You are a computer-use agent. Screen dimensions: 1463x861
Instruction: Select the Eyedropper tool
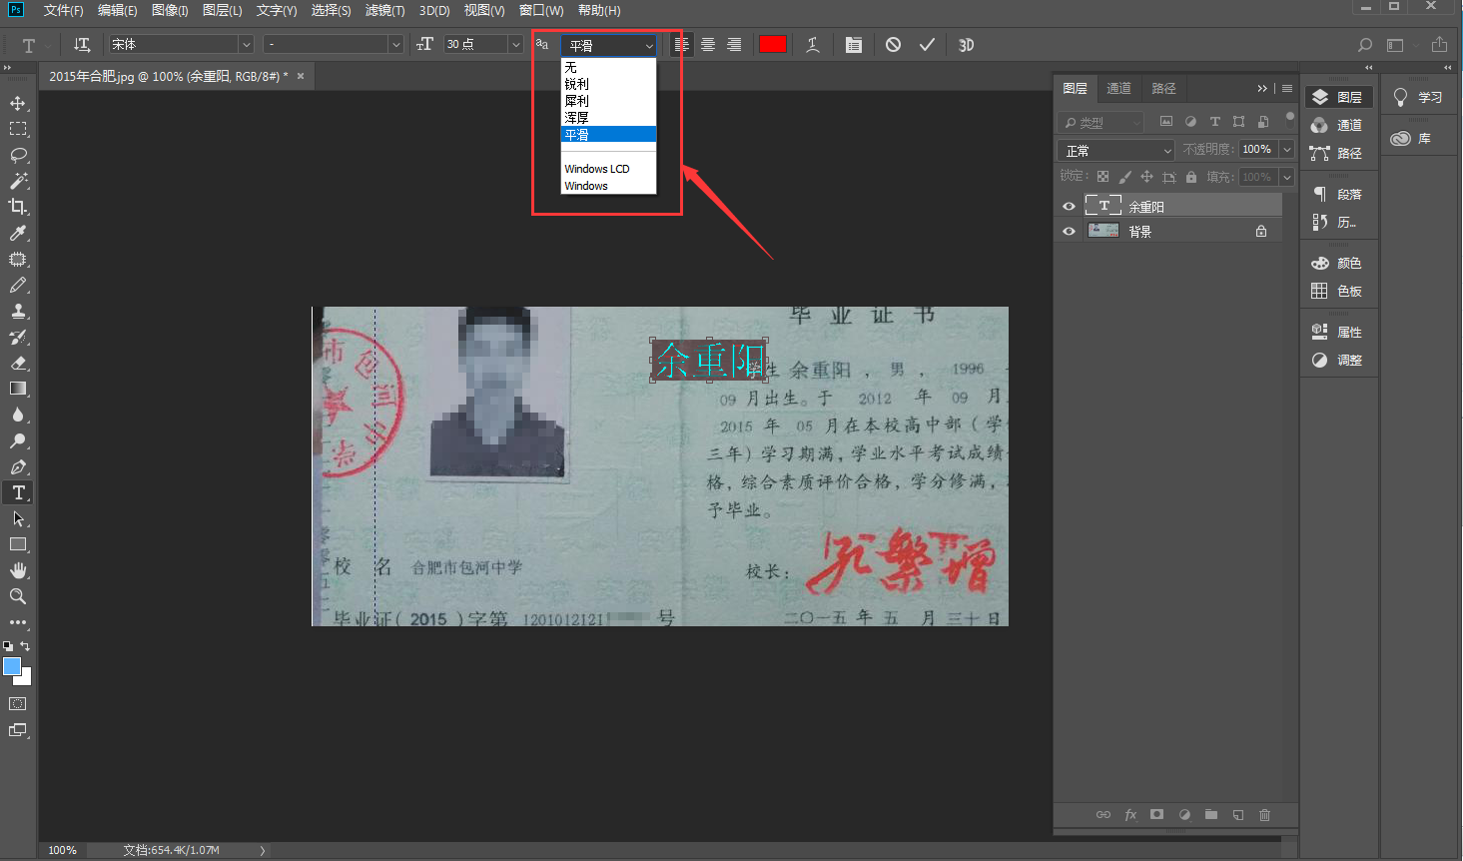(x=18, y=233)
